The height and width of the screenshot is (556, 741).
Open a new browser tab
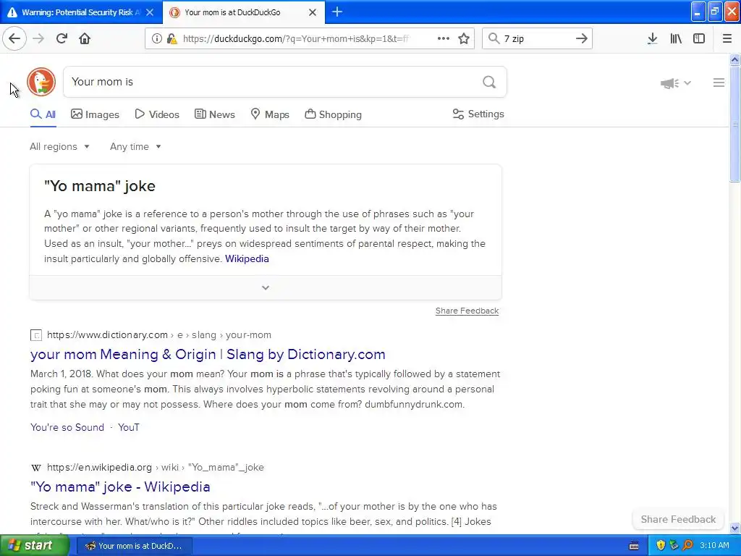(x=337, y=12)
